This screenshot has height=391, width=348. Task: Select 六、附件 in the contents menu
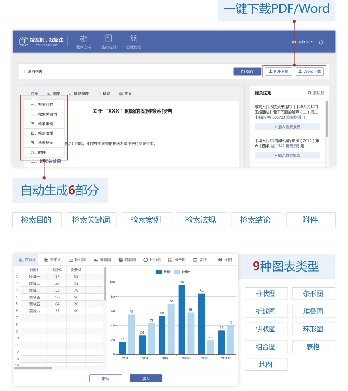(44, 152)
